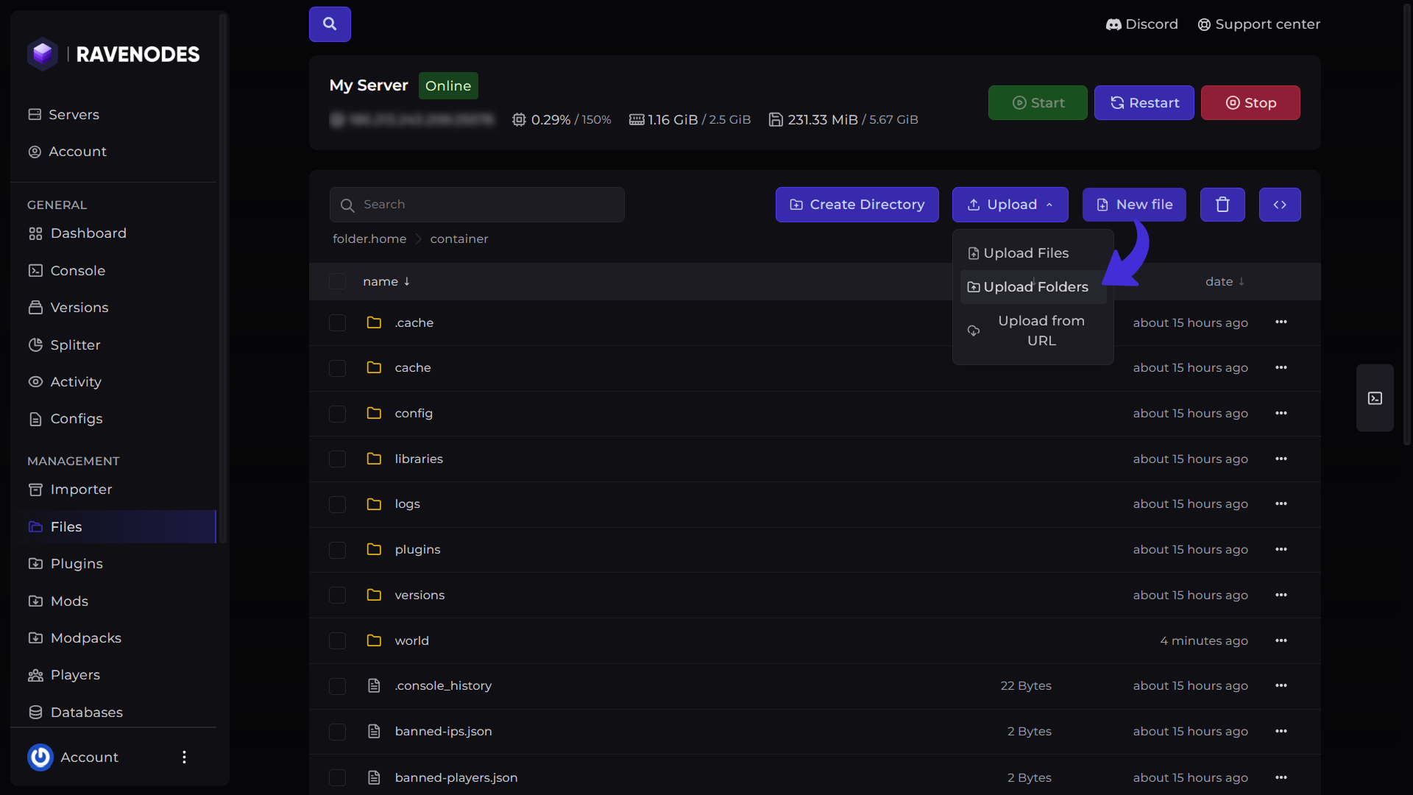This screenshot has height=795, width=1413.
Task: Click the code brackets icon button
Action: pyautogui.click(x=1280, y=205)
